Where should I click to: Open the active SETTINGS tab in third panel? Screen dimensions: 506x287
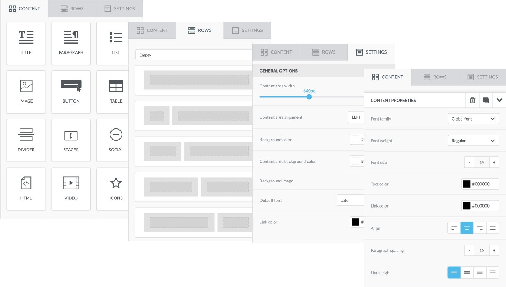[x=371, y=52]
